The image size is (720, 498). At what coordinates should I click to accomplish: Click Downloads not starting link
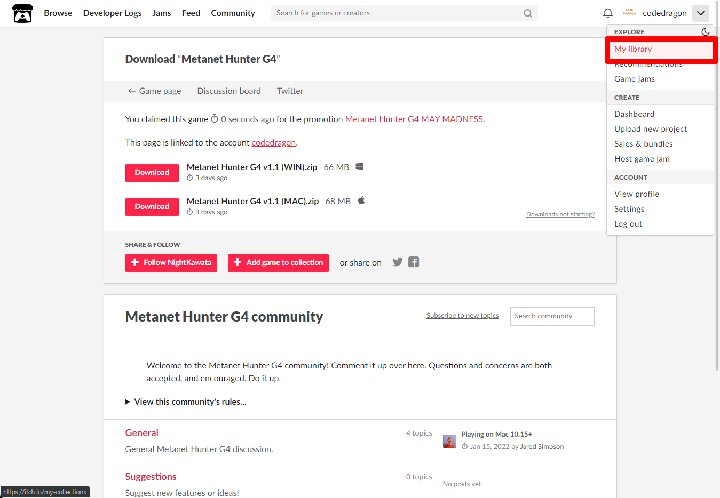point(560,214)
